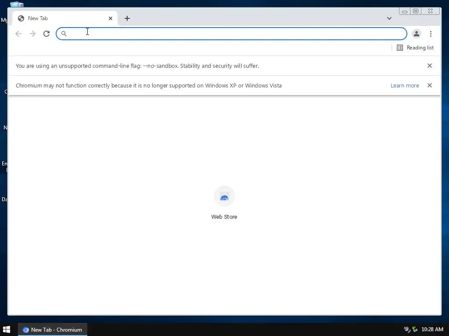Click the globe favicon on New Tab
Viewport: 449px width, 336px height.
coord(21,18)
